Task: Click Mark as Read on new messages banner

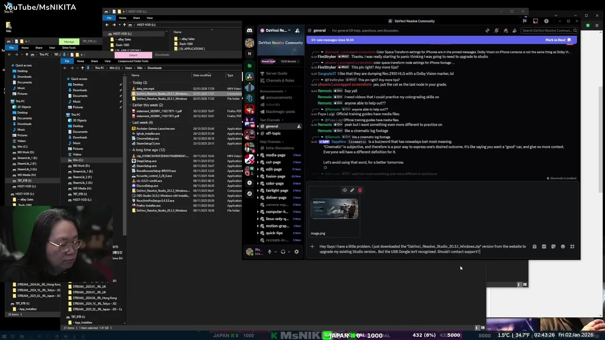Action: [x=559, y=40]
